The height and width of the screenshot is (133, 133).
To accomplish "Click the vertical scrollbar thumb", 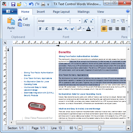I will 128,92.
